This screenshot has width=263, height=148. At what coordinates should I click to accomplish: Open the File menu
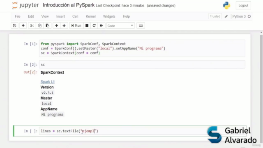(x=18, y=16)
